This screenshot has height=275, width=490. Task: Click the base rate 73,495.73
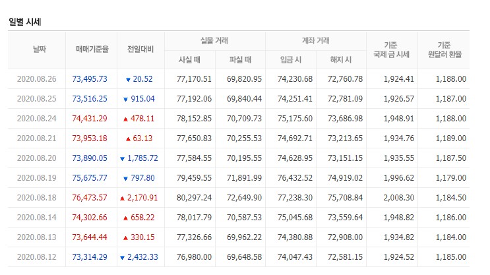pos(90,78)
